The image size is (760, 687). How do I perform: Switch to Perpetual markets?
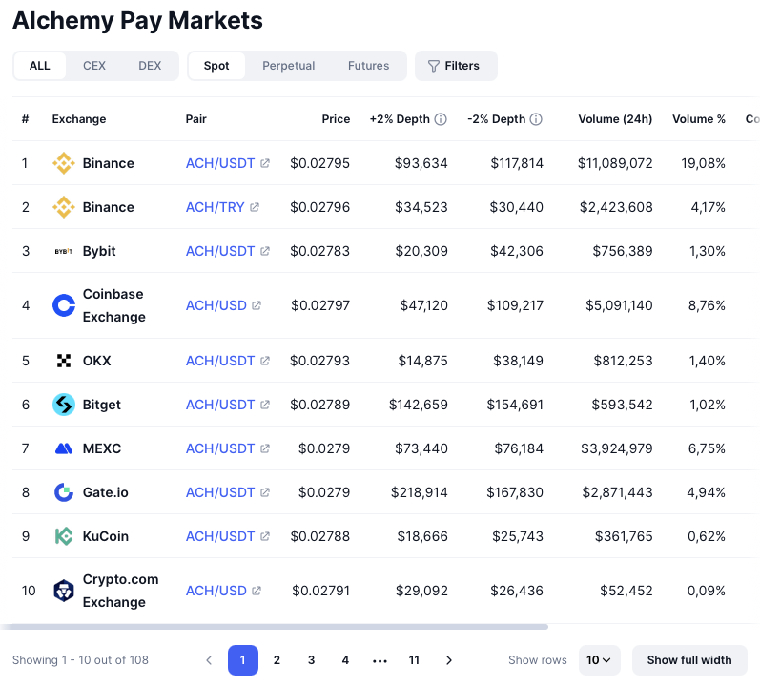pyautogui.click(x=288, y=66)
